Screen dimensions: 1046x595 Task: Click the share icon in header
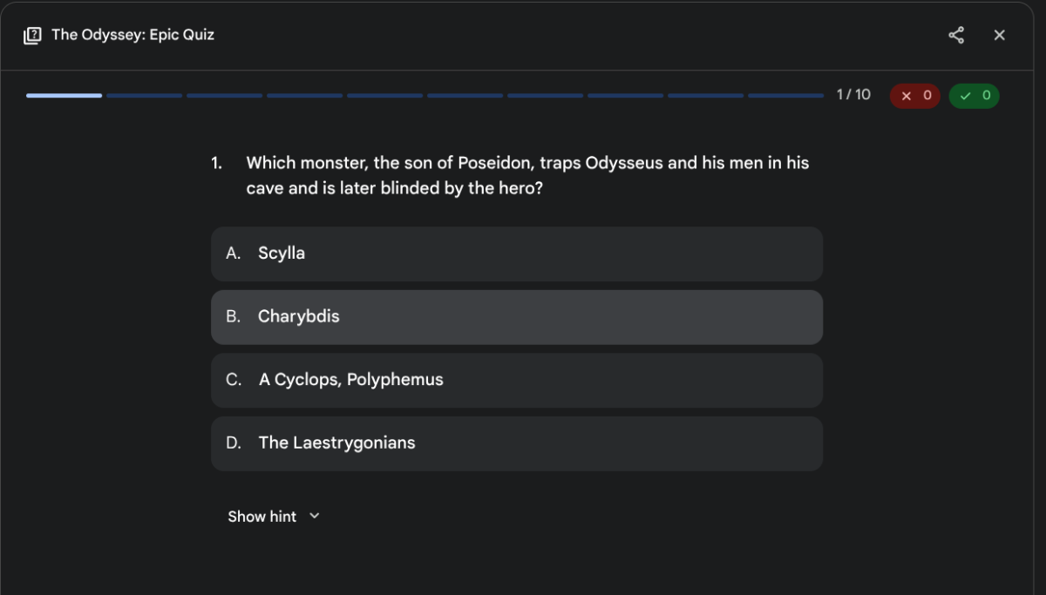point(956,35)
